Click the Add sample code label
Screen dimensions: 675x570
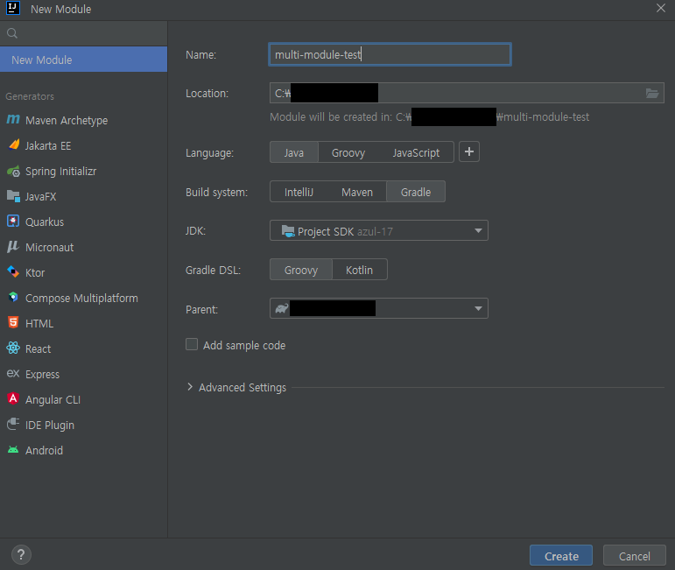click(244, 345)
